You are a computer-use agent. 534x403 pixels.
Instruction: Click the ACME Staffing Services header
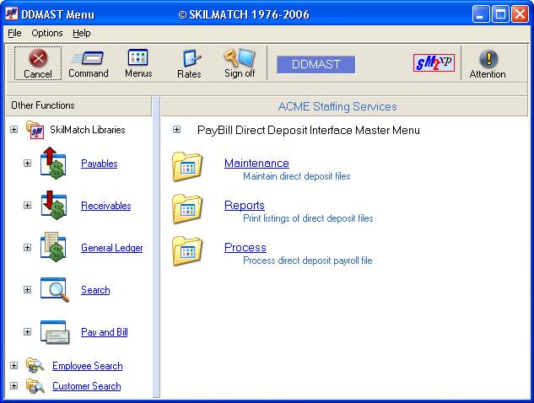click(x=344, y=106)
